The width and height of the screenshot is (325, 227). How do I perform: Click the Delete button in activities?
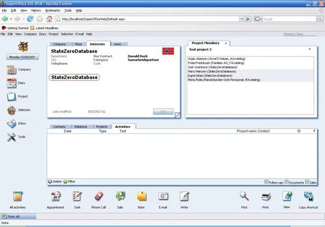55,181
